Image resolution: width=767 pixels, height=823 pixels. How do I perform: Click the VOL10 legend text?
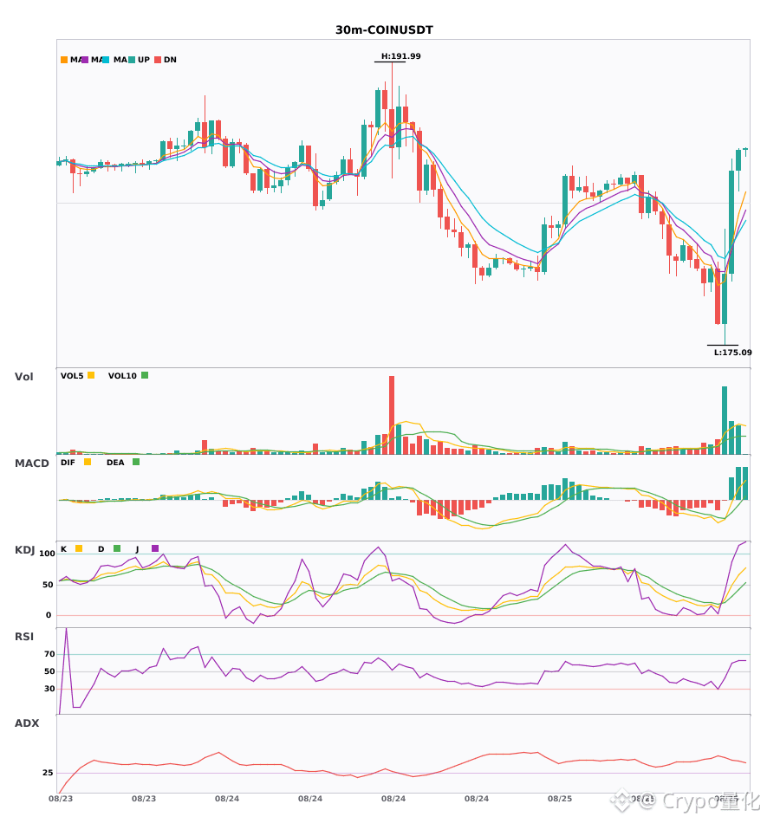pos(122,376)
